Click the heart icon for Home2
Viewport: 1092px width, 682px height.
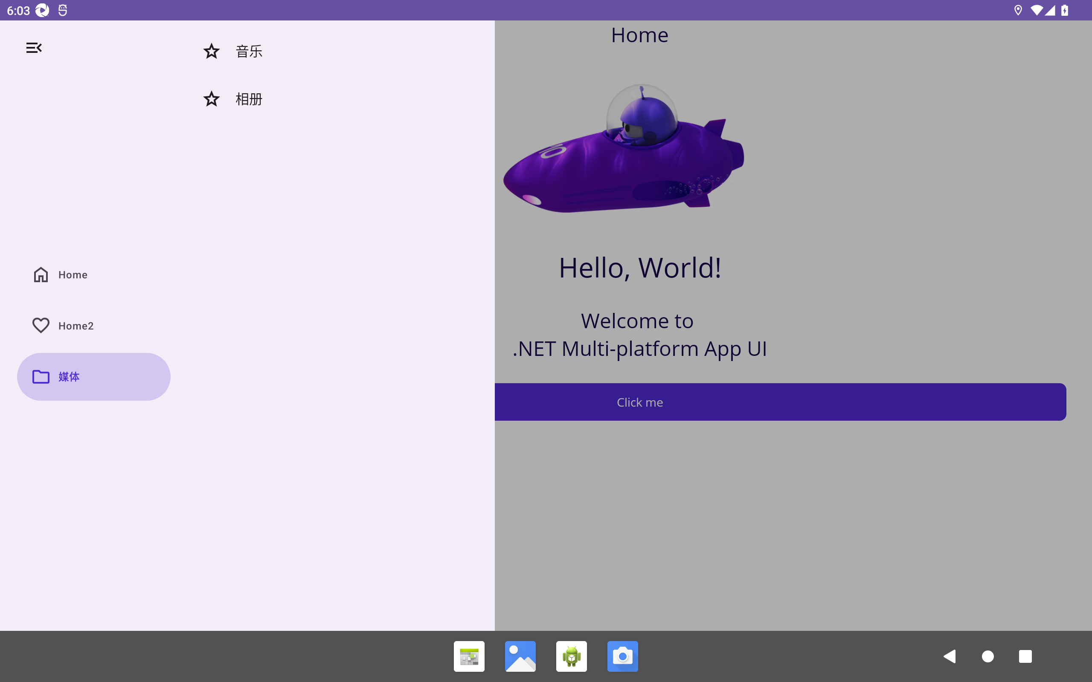pyautogui.click(x=41, y=325)
